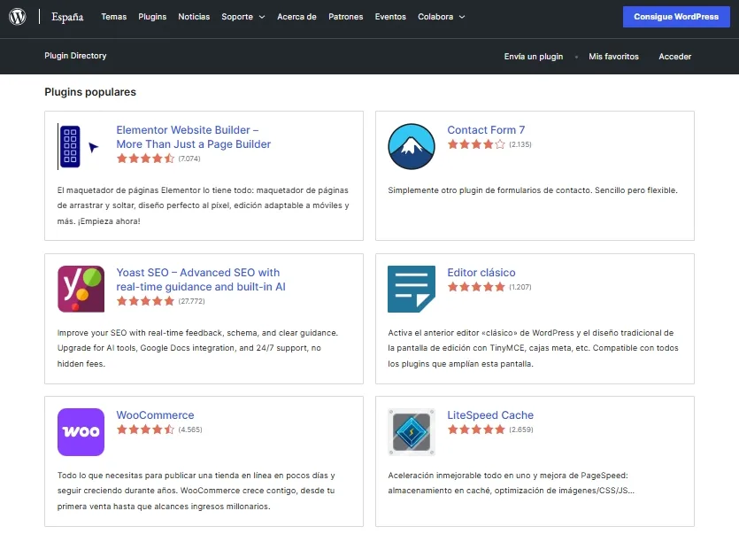Click the Consigue WordPress button
Image resolution: width=739 pixels, height=534 pixels.
click(x=676, y=17)
